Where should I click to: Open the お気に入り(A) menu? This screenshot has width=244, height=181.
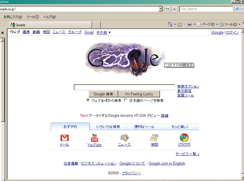[x=13, y=17]
